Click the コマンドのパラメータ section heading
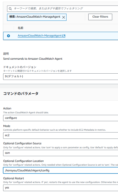118x194 pixels. pyautogui.click(x=21, y=94)
